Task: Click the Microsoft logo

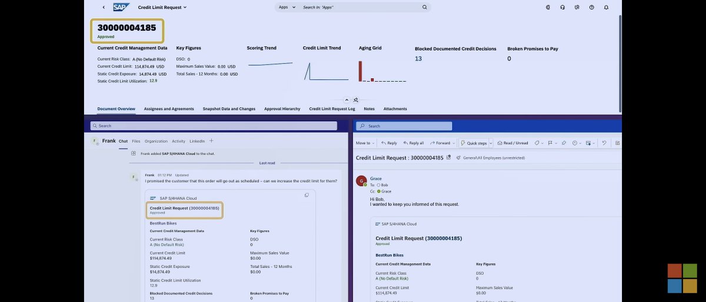Action: pos(682,278)
